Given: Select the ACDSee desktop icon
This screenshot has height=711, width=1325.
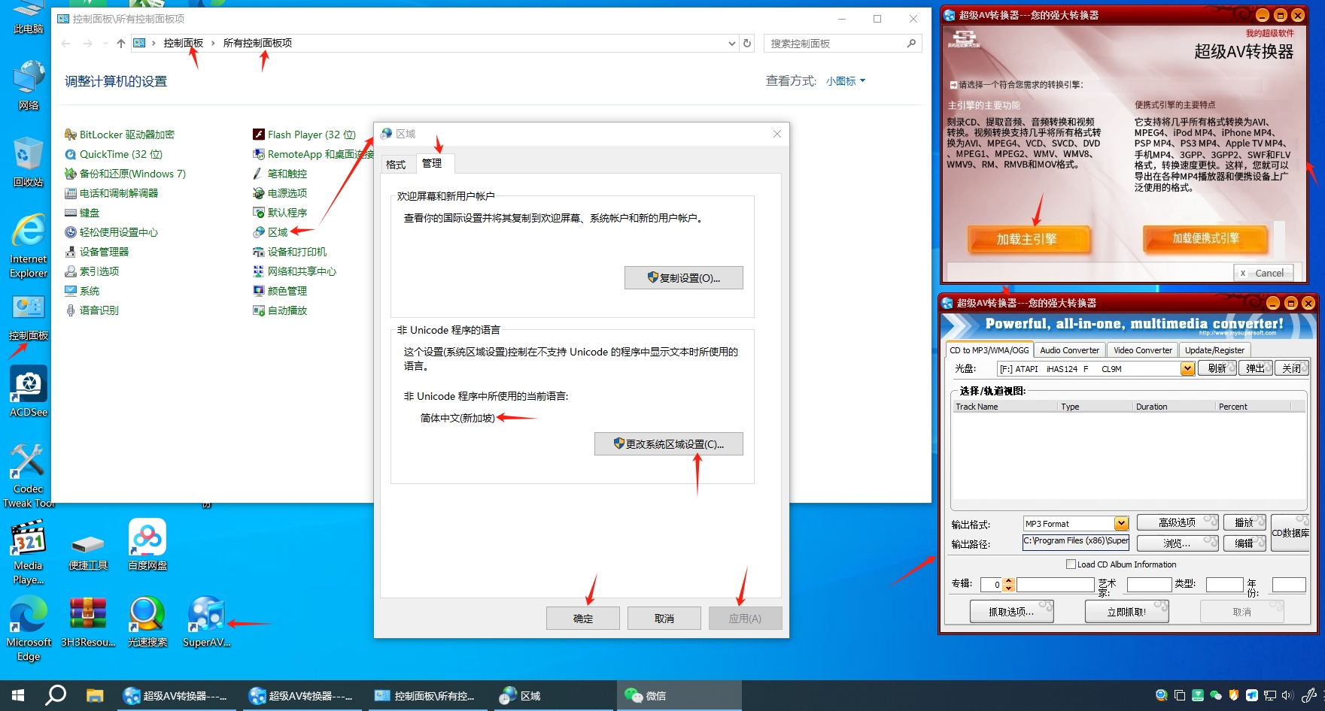Looking at the screenshot, I should [x=29, y=392].
